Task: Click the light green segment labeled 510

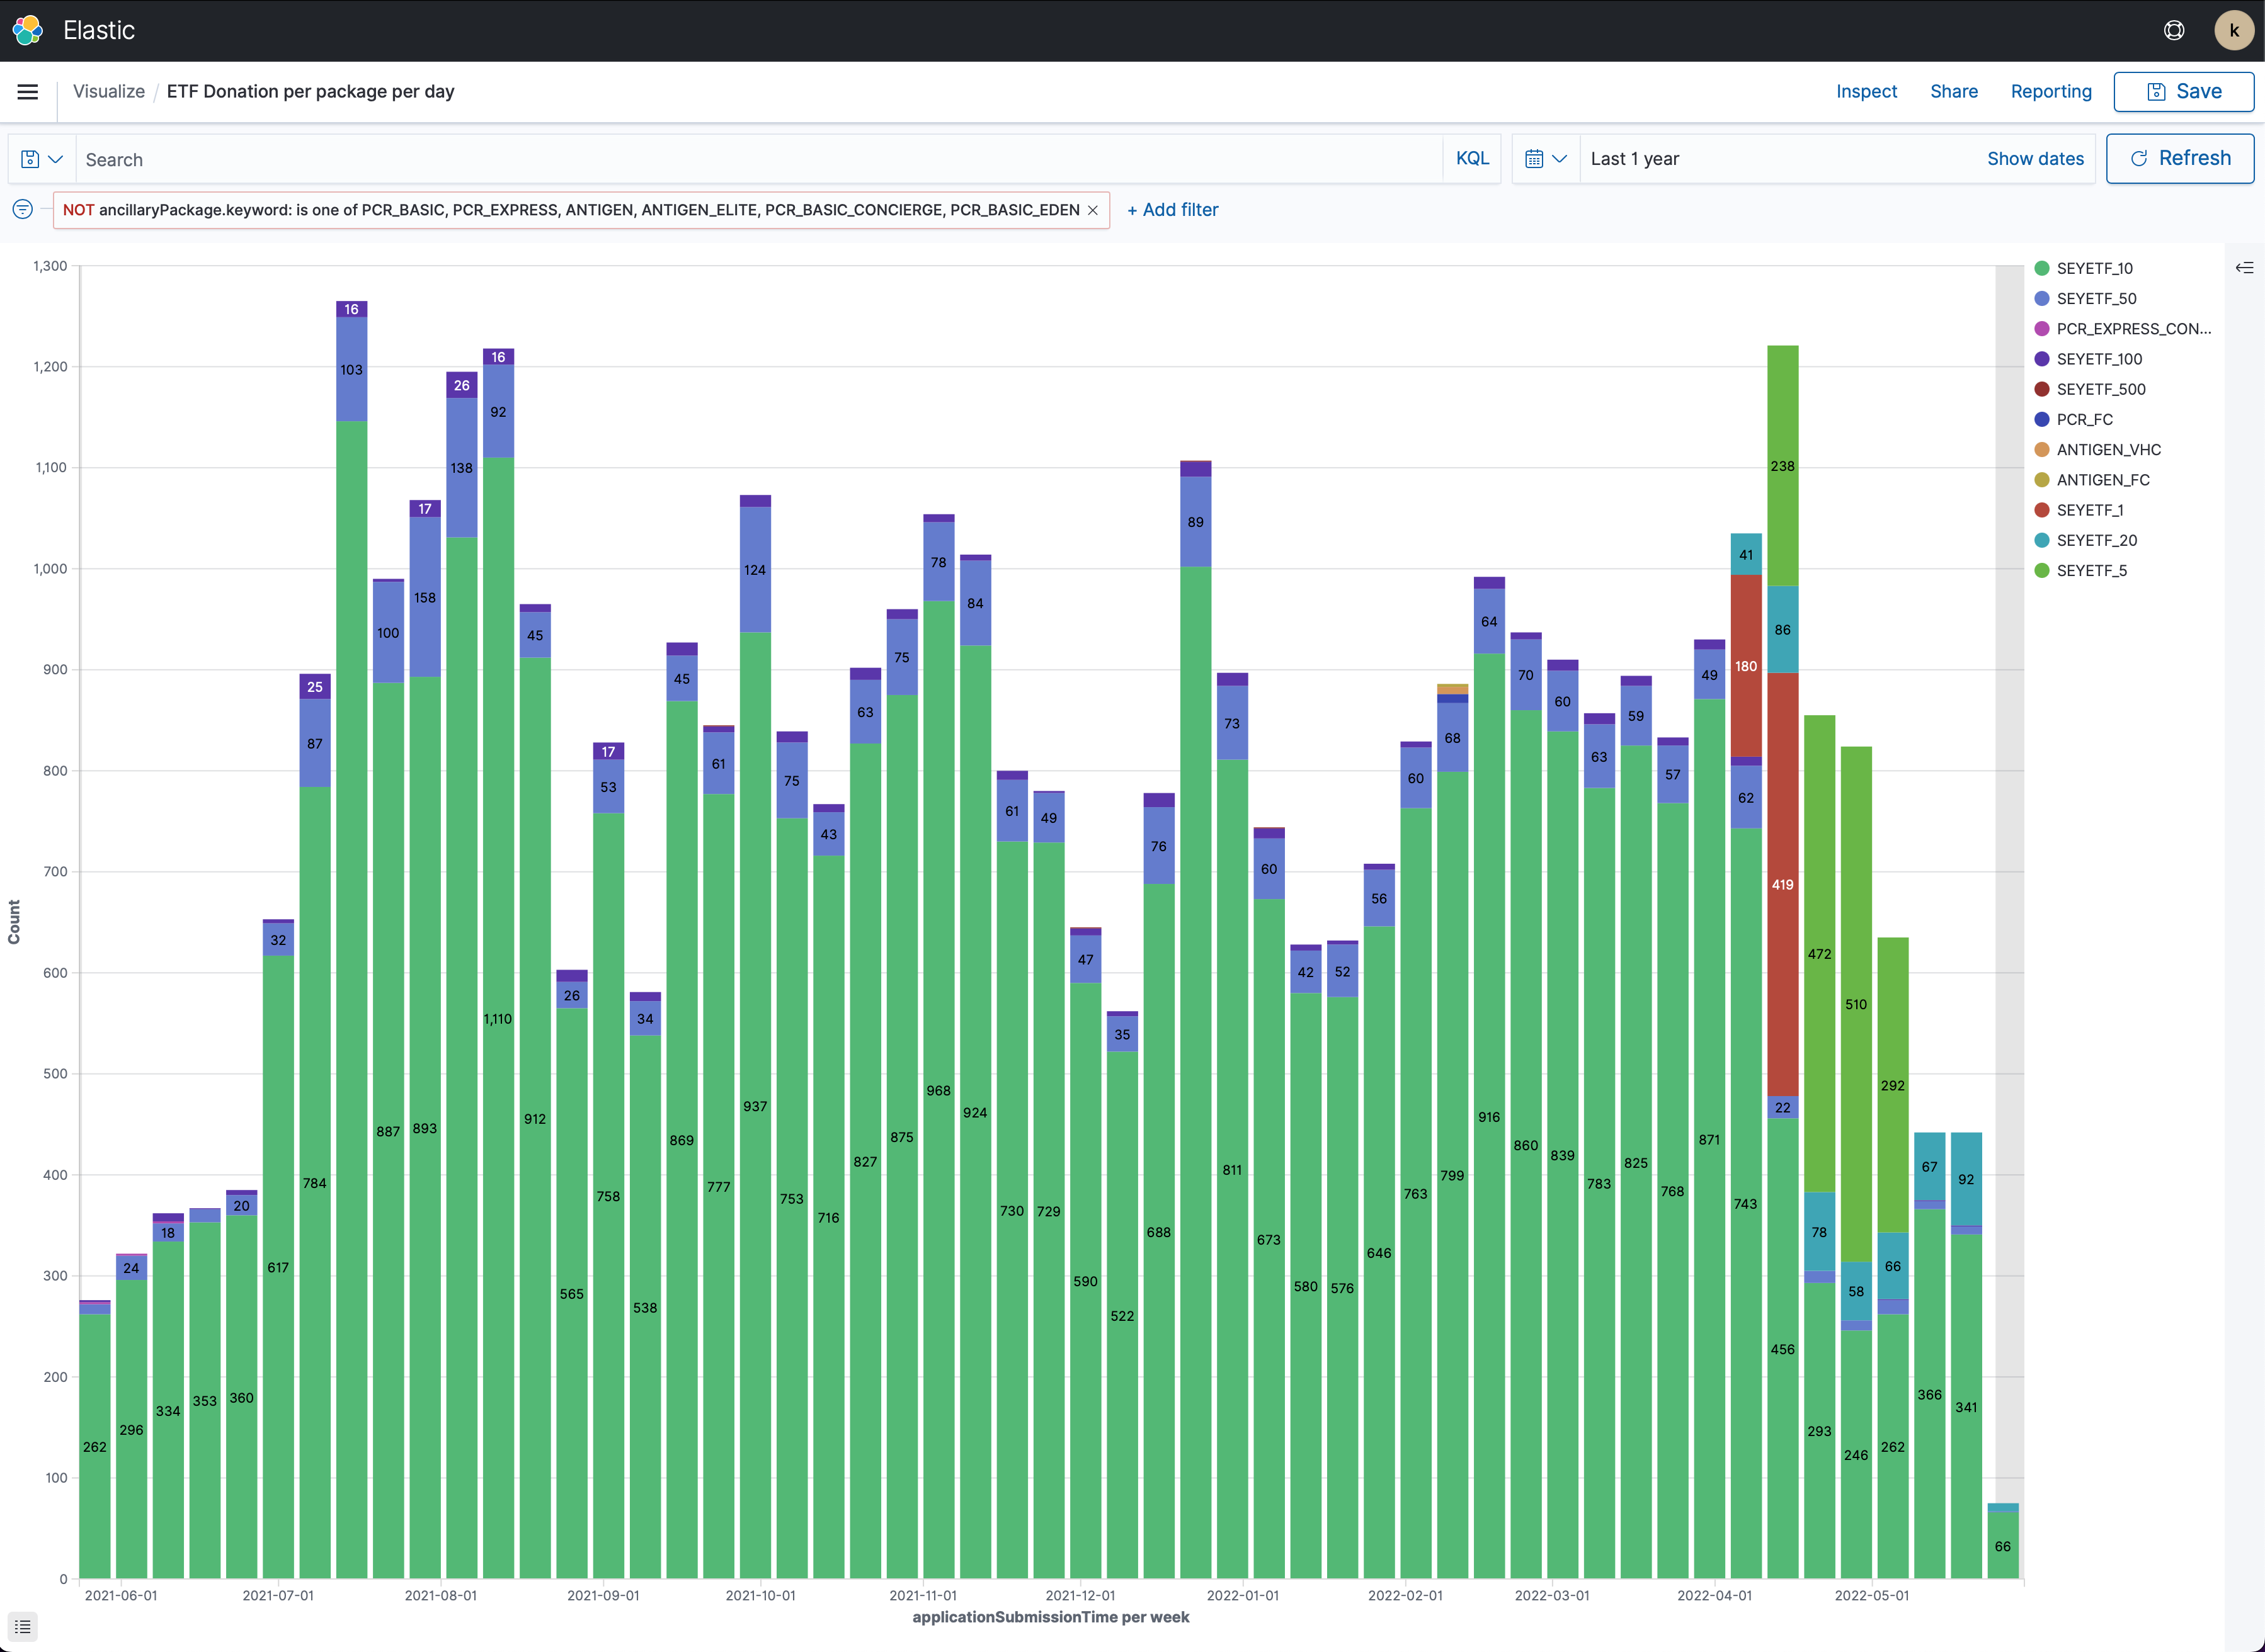Action: (1856, 1004)
